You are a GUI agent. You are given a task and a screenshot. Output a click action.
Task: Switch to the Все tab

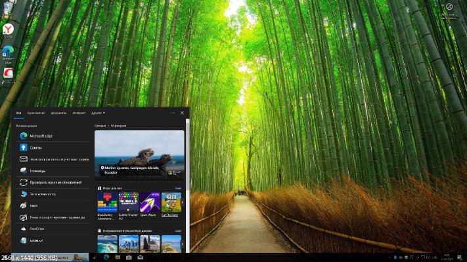pos(18,113)
